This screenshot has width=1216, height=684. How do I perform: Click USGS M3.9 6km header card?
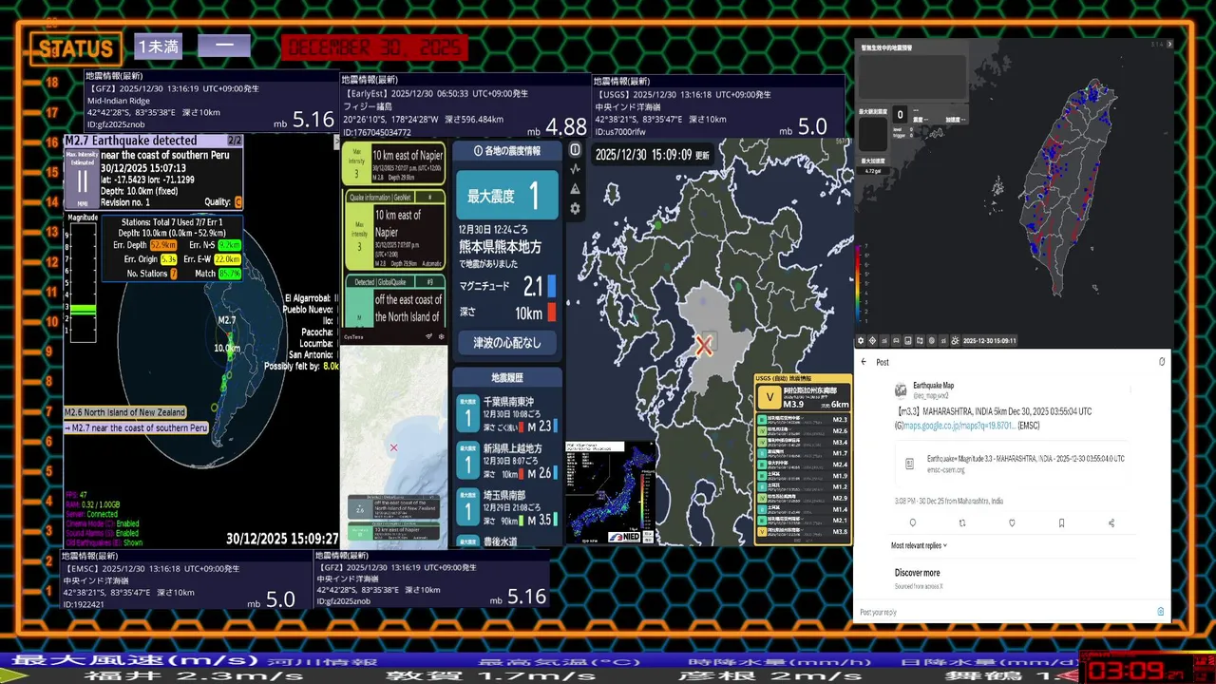click(x=803, y=397)
